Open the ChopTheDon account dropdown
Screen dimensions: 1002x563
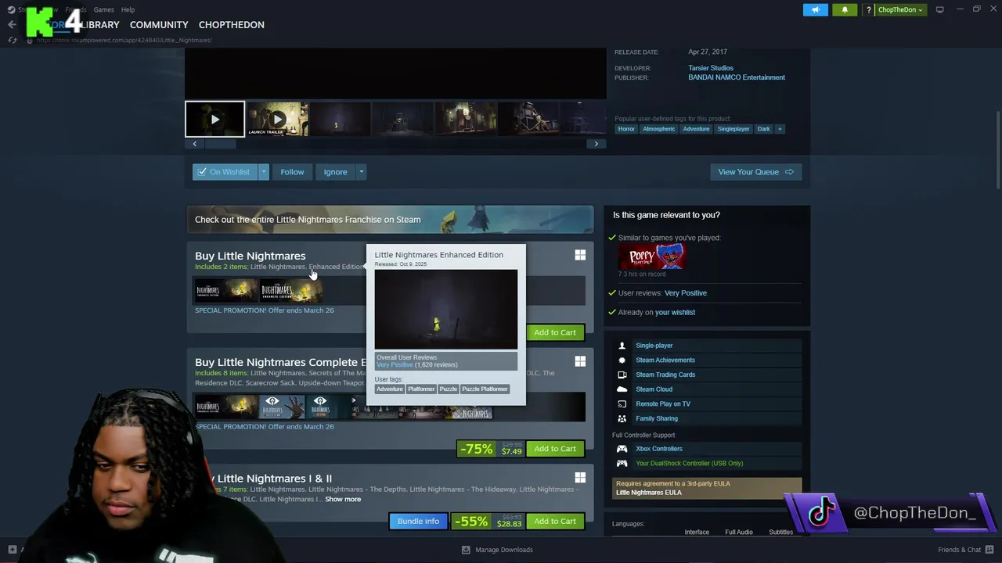pos(900,9)
